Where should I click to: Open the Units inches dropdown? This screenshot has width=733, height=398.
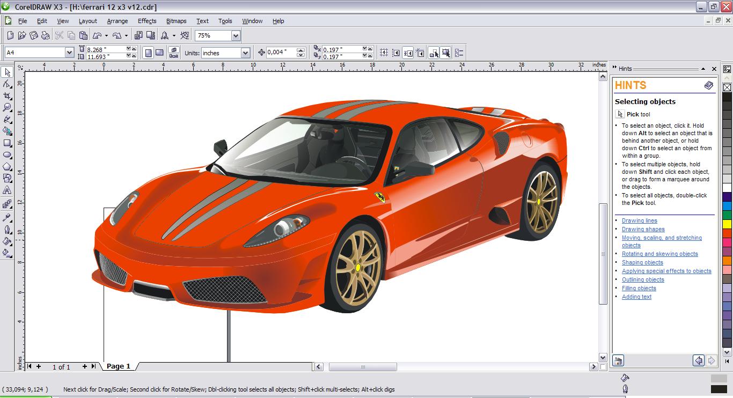click(x=245, y=53)
